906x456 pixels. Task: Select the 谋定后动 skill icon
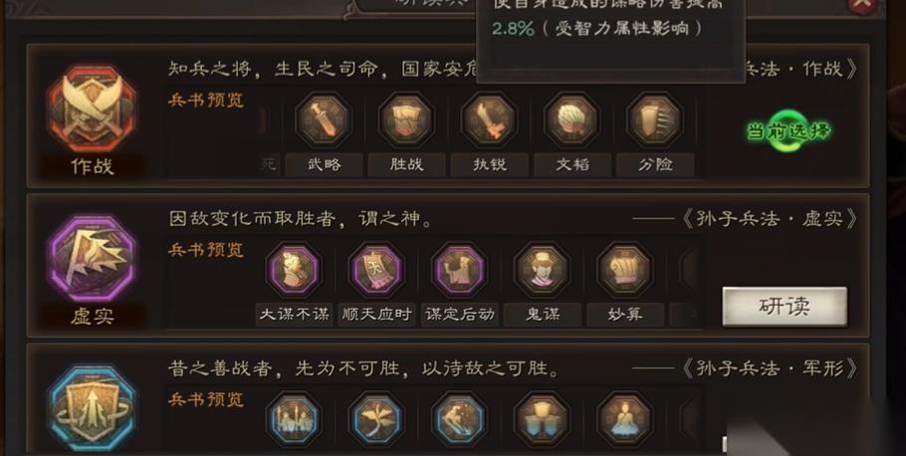[459, 270]
